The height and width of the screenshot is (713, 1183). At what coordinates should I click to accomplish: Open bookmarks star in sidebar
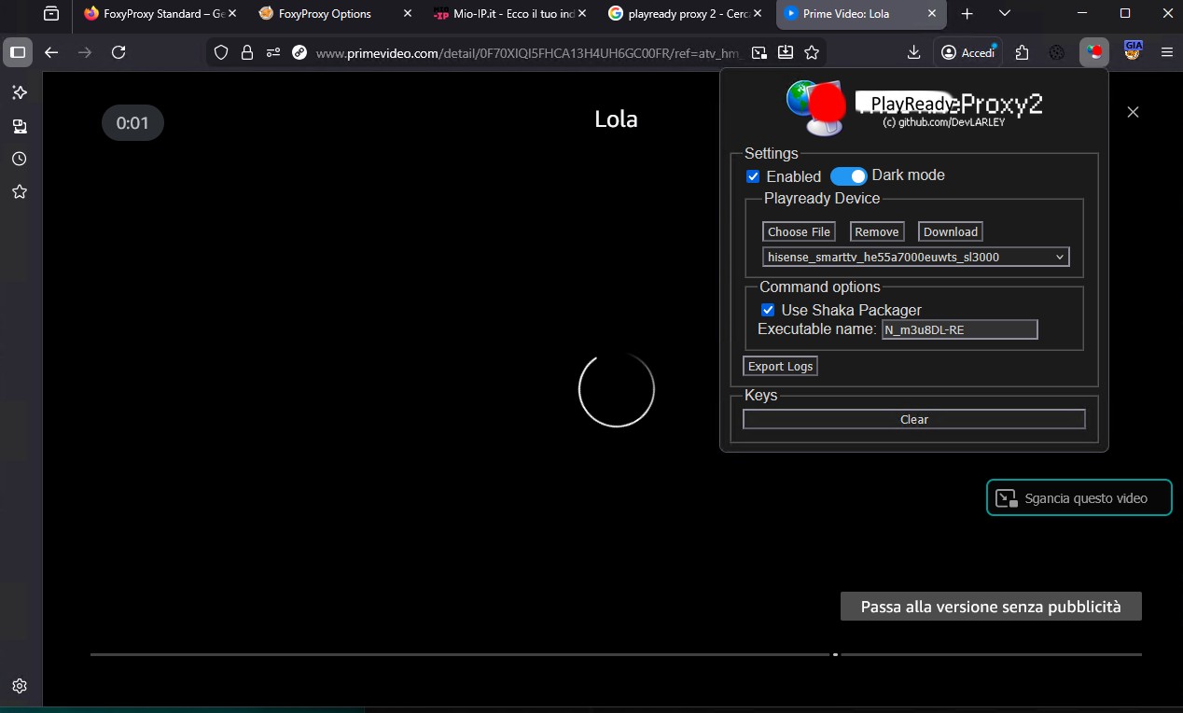pyautogui.click(x=19, y=191)
